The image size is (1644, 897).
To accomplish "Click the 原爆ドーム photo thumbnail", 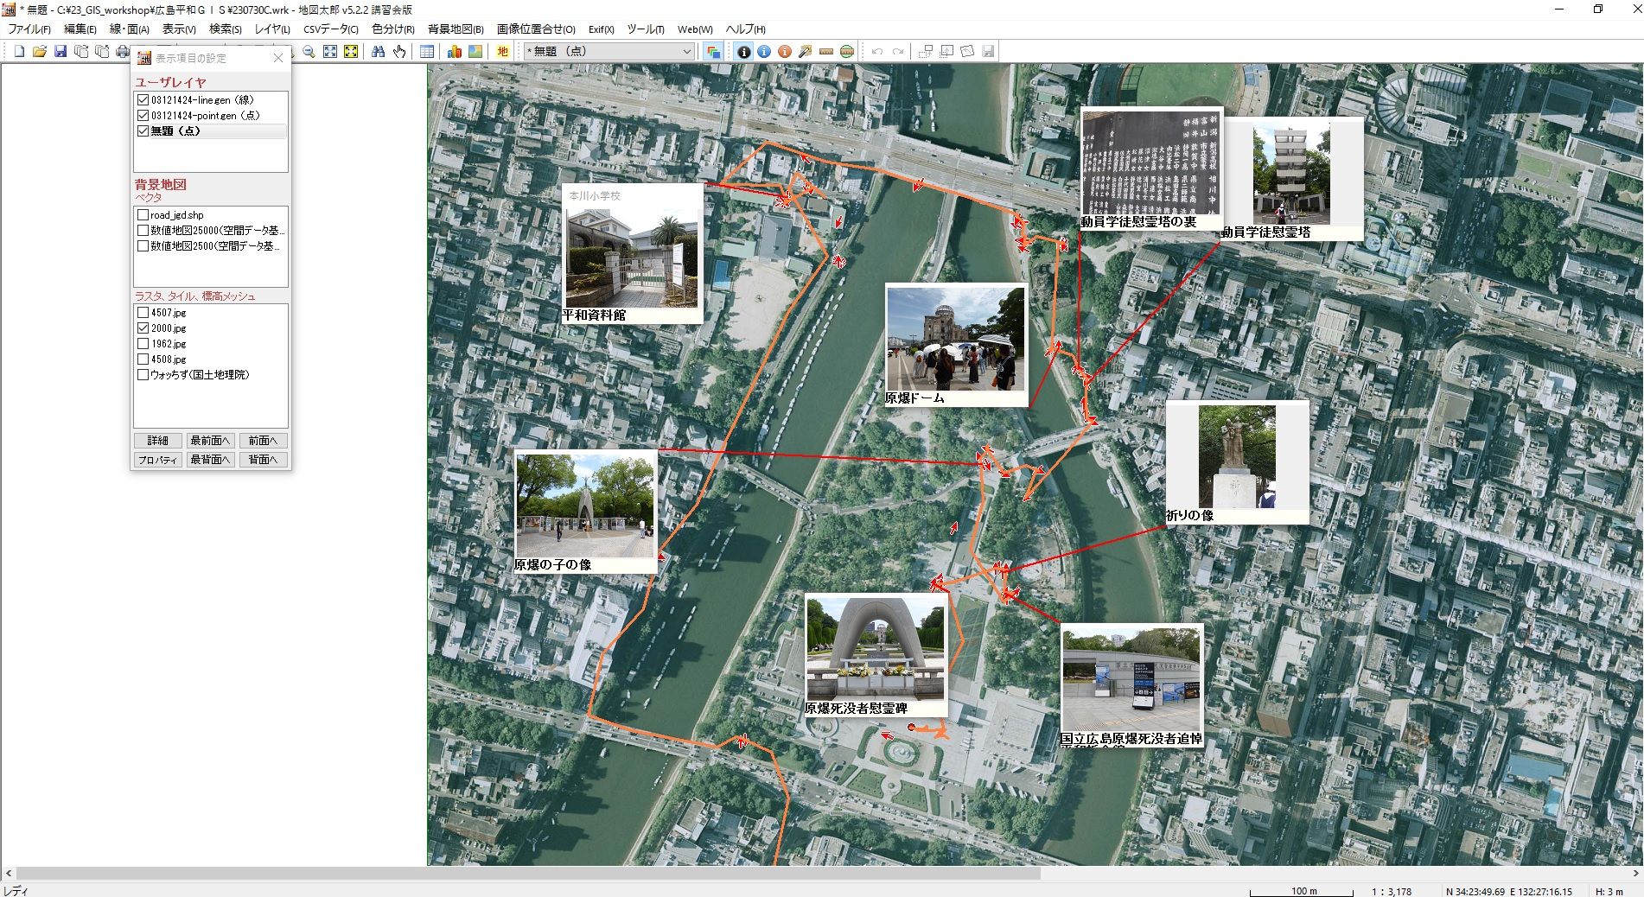I will 955,340.
